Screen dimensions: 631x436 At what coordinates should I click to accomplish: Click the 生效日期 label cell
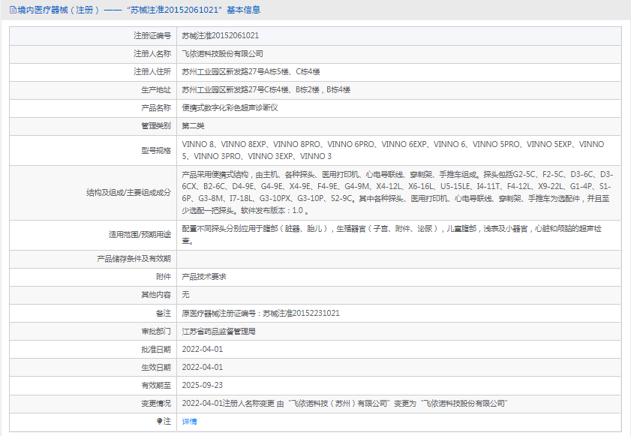[93, 368]
